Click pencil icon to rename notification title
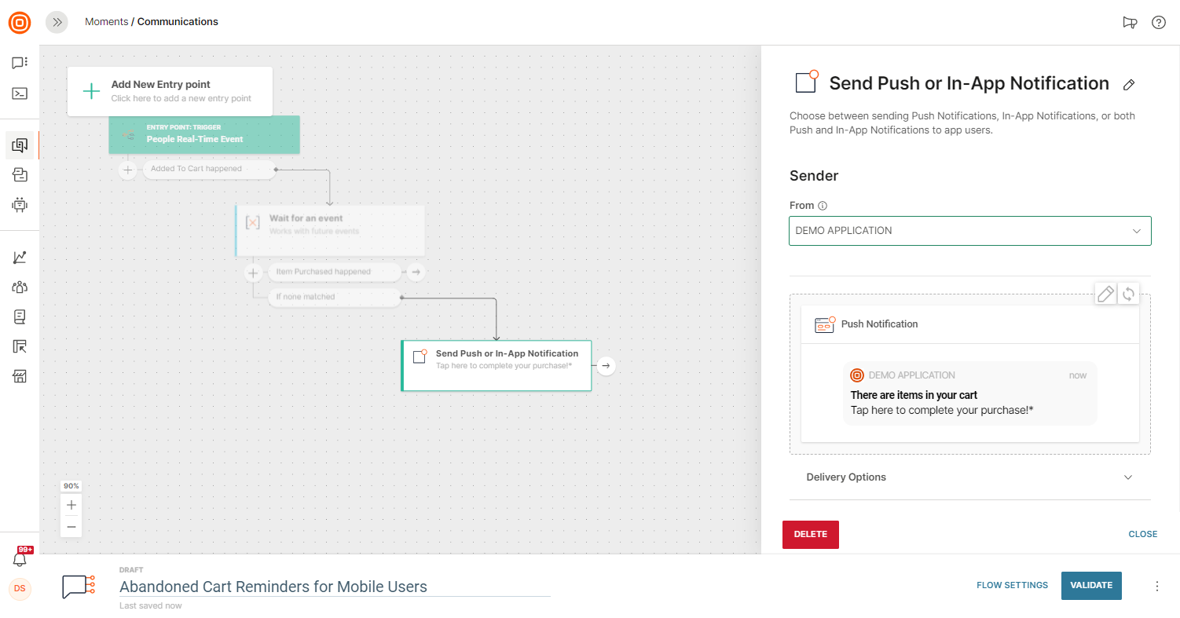 click(1129, 85)
